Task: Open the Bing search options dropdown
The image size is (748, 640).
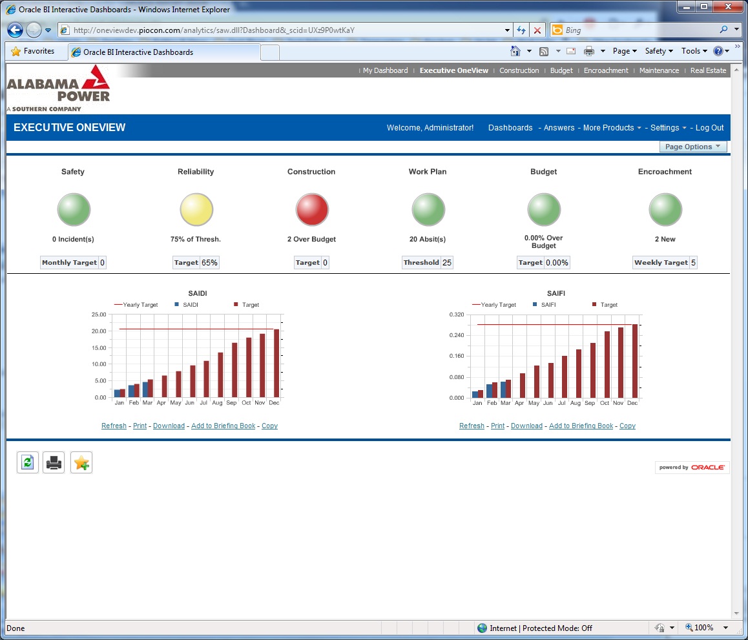Action: coord(736,30)
